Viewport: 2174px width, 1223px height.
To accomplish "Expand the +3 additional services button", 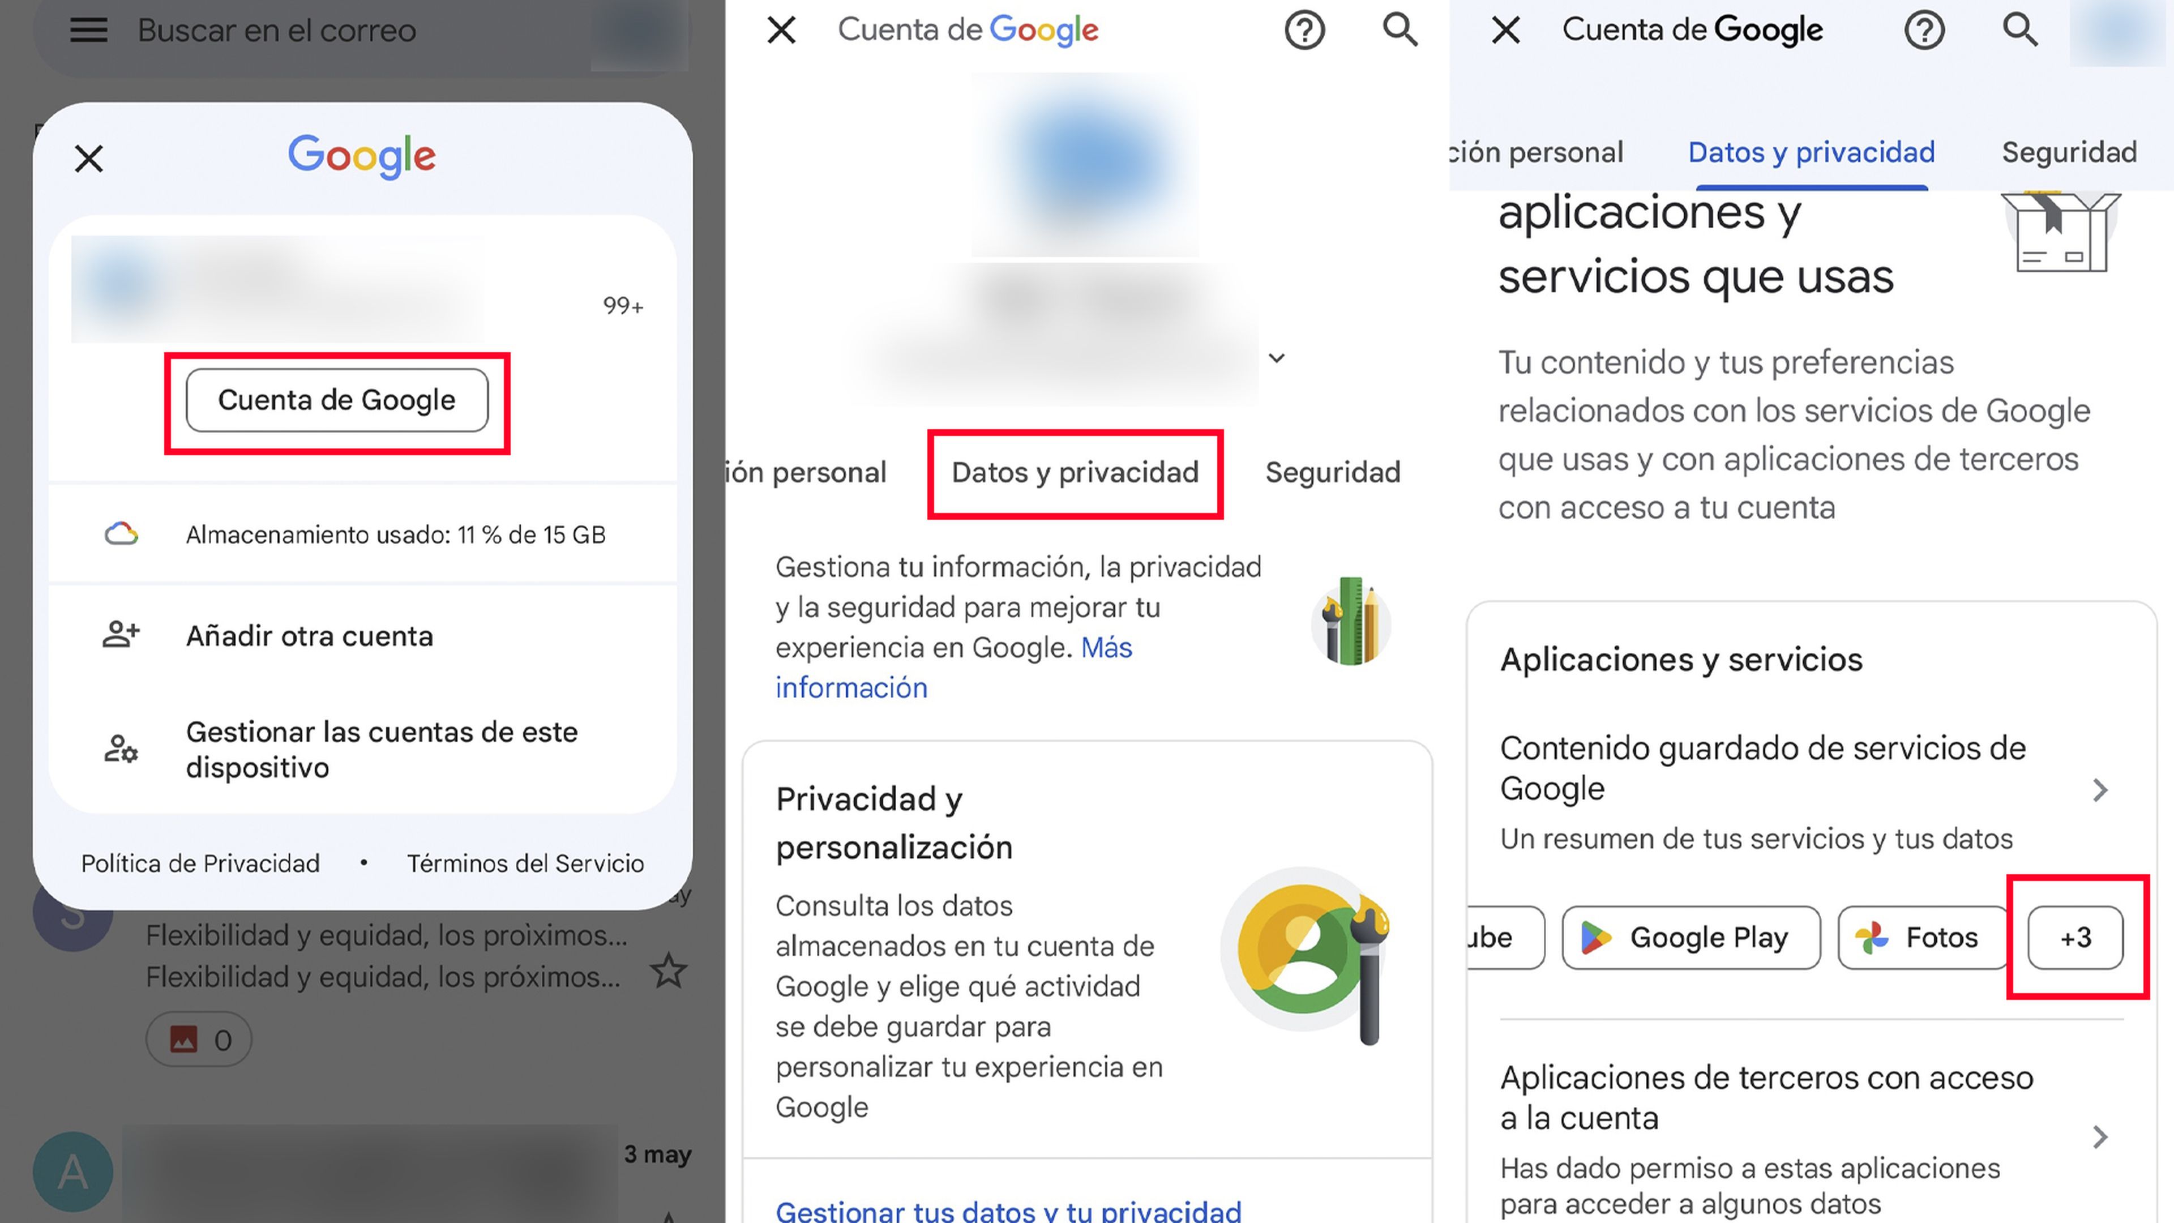I will (x=2074, y=938).
